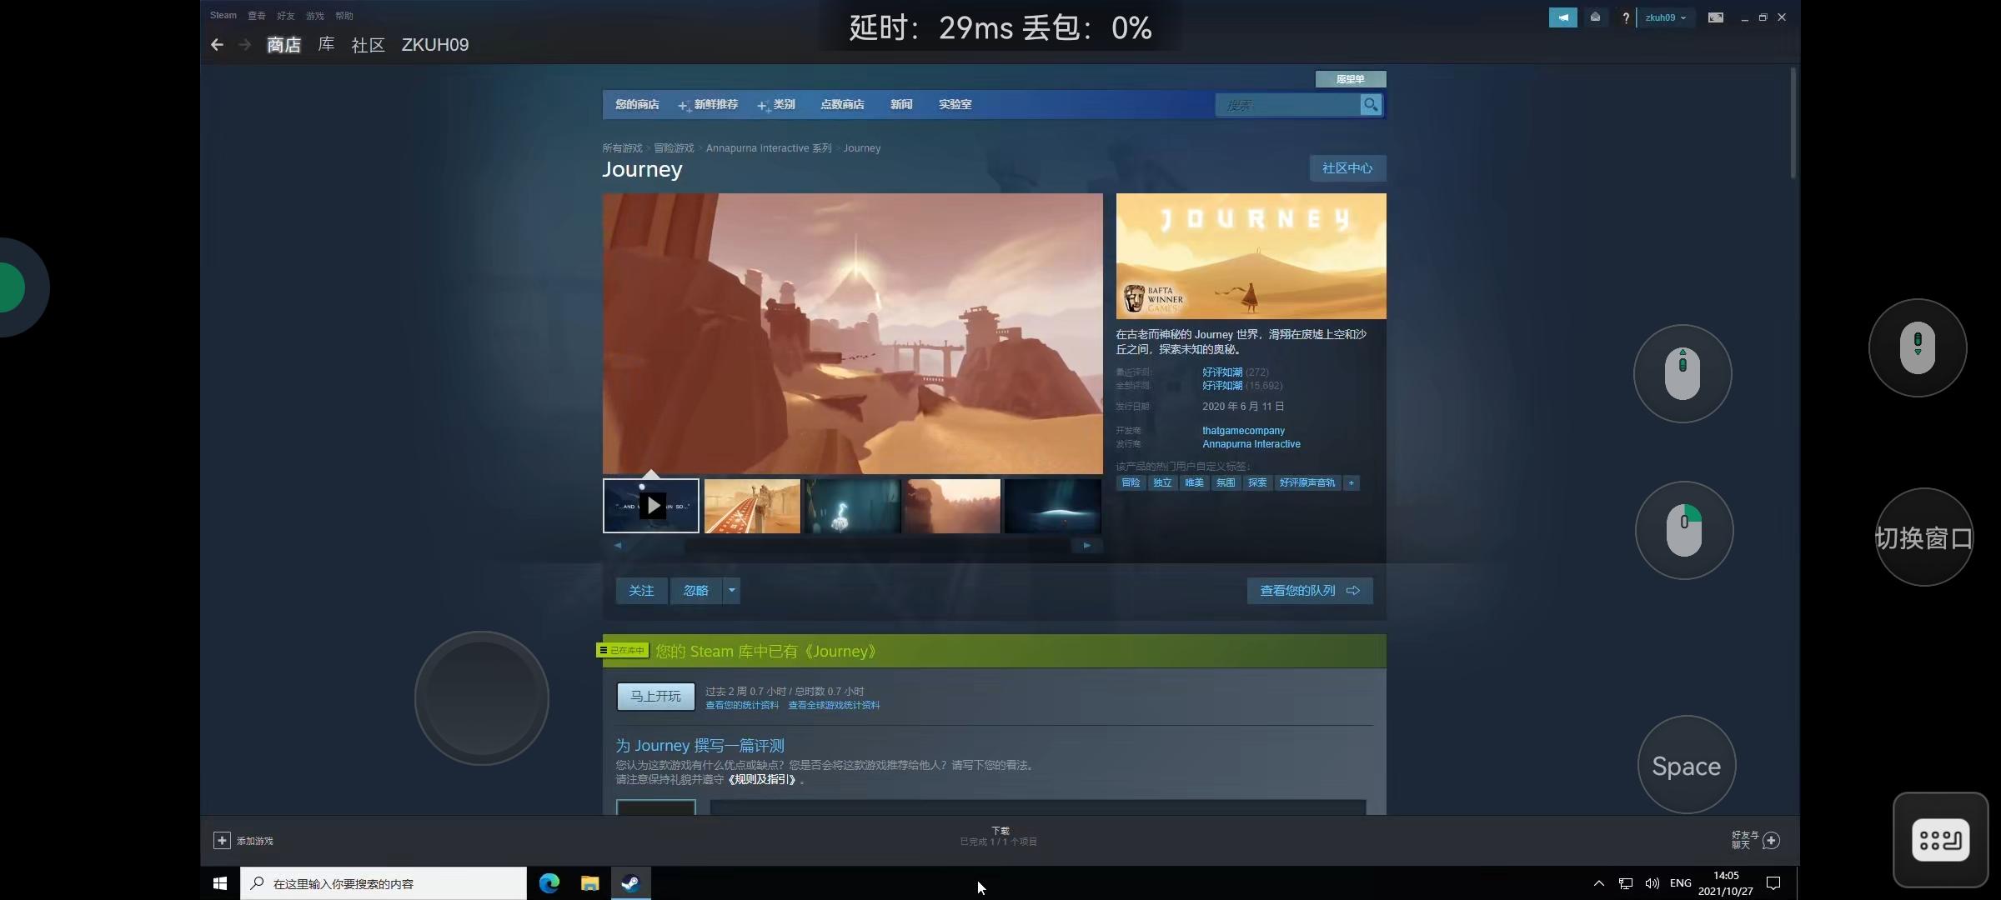Click the add game plus icon
This screenshot has width=2001, height=900.
[222, 841]
